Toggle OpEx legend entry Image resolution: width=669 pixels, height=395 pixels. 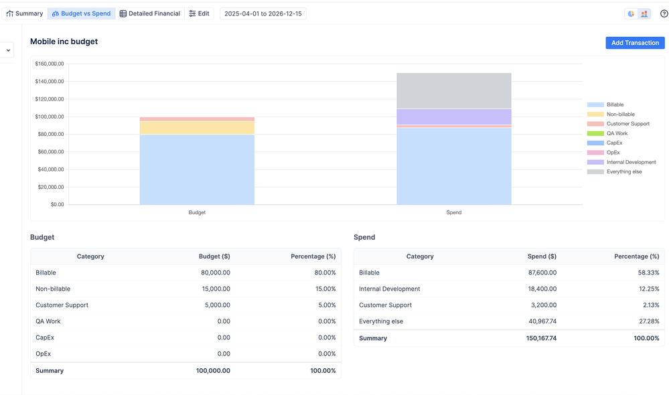[x=603, y=152]
